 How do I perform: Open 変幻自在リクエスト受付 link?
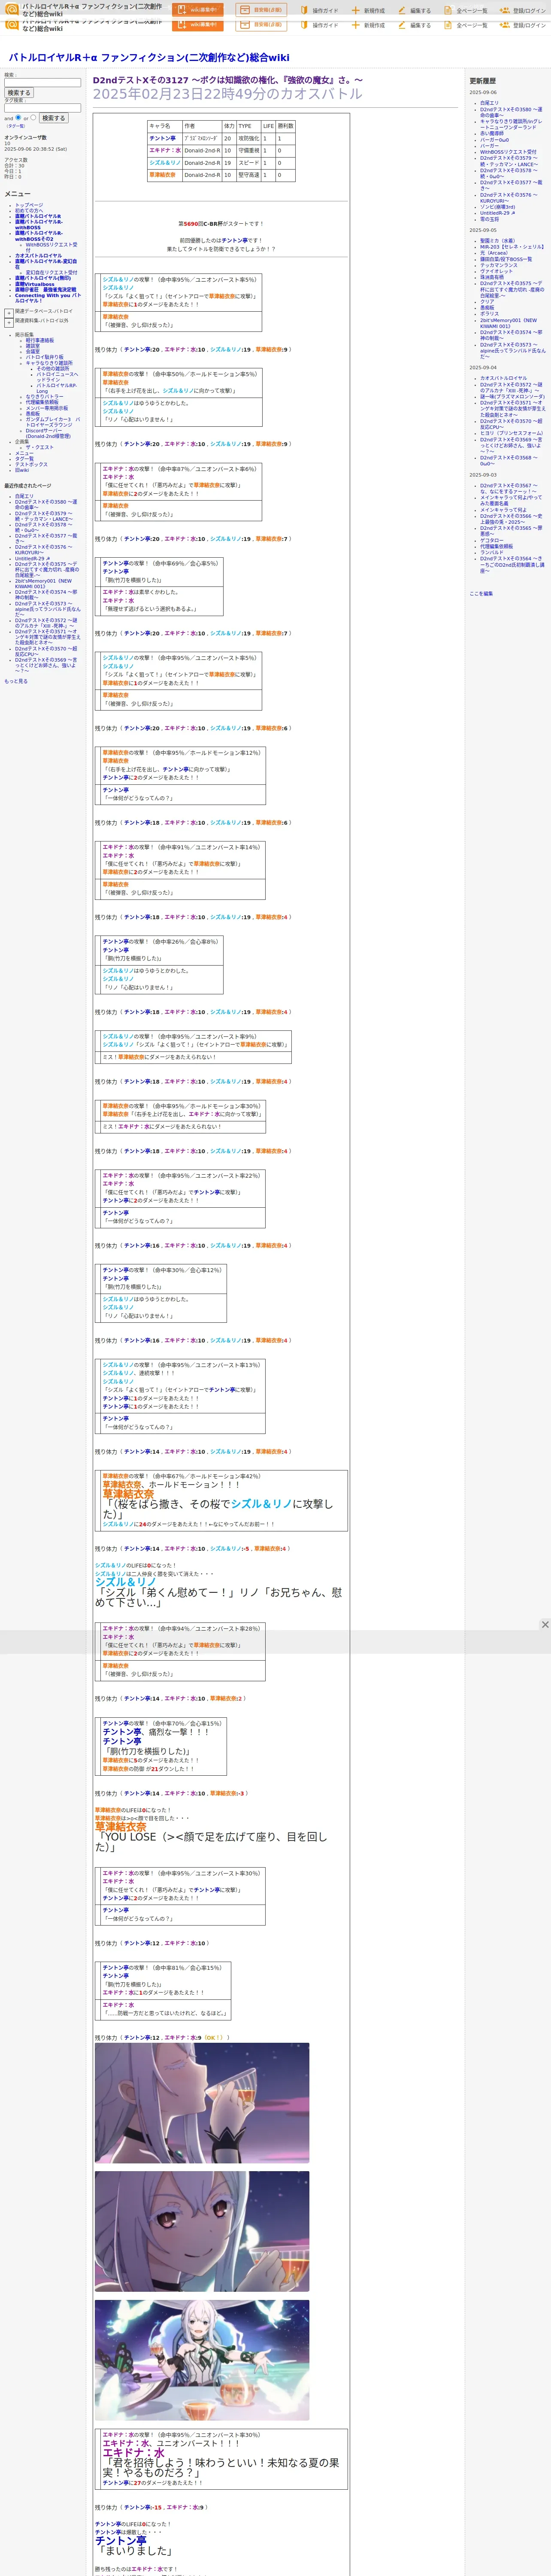click(51, 272)
